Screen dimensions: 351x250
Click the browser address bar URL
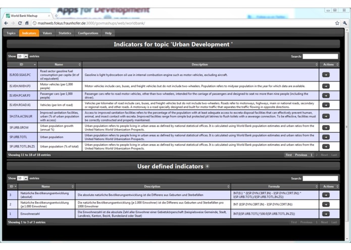[91, 23]
